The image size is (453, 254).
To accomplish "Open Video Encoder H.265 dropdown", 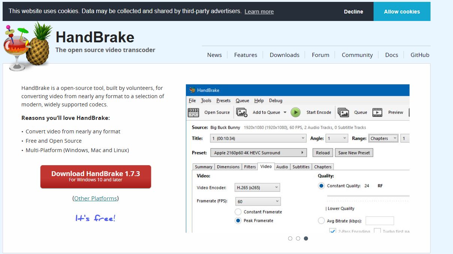I will click(257, 187).
